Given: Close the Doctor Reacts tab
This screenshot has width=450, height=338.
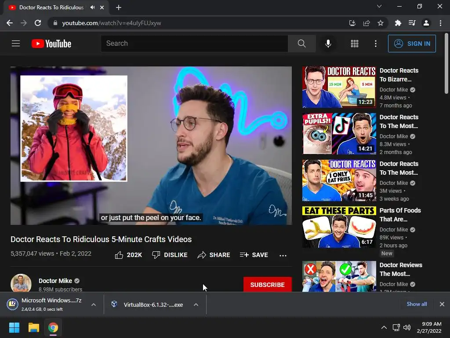Looking at the screenshot, I should coord(102,7).
